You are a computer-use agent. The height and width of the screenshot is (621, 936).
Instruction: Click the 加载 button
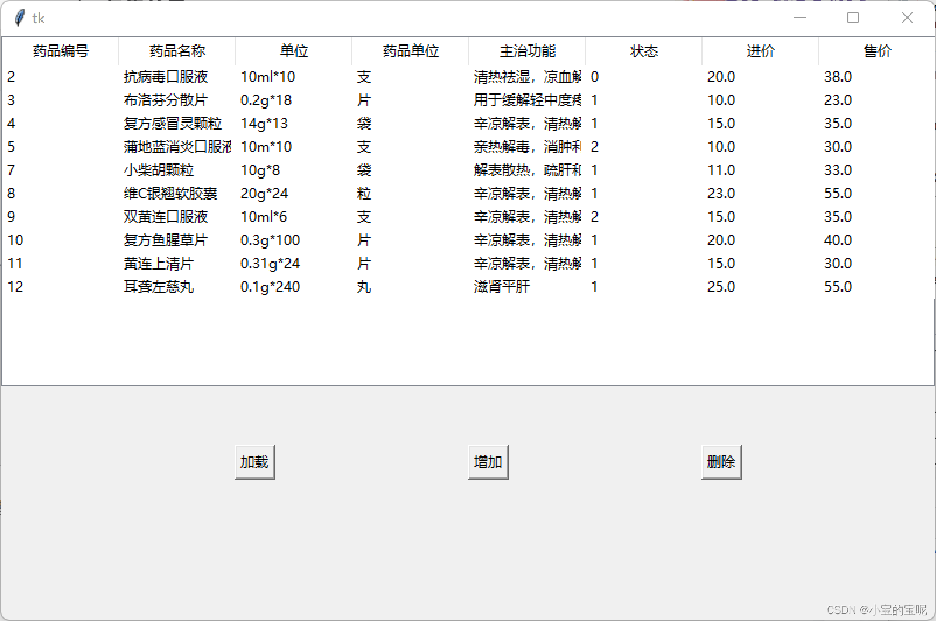click(254, 462)
